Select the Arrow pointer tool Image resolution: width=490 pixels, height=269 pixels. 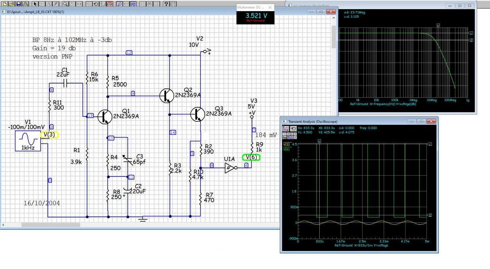point(35,4)
